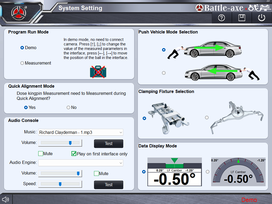This screenshot has height=204, width=272.
Task: Expand the Audio Engine dropdown
Action: (81, 163)
